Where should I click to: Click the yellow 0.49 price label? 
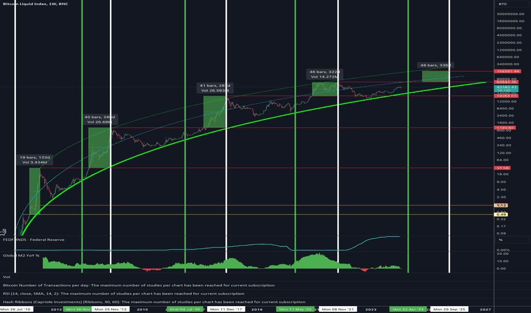pos(501,215)
